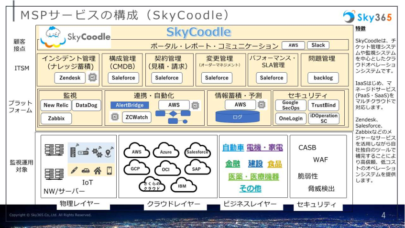Click the AI chip icon beside ZCWatch
The width and height of the screenshot is (405, 228).
coord(115,116)
